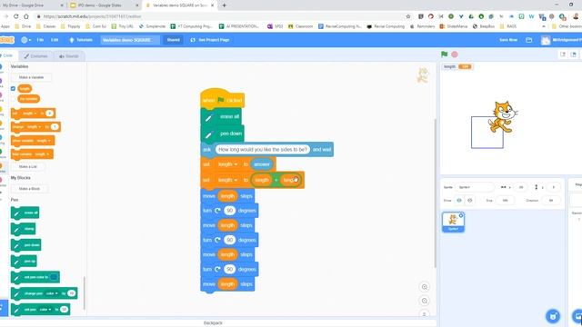Image resolution: width=582 pixels, height=327 pixels.
Task: Zoom in the code workspace
Action: coord(425,287)
